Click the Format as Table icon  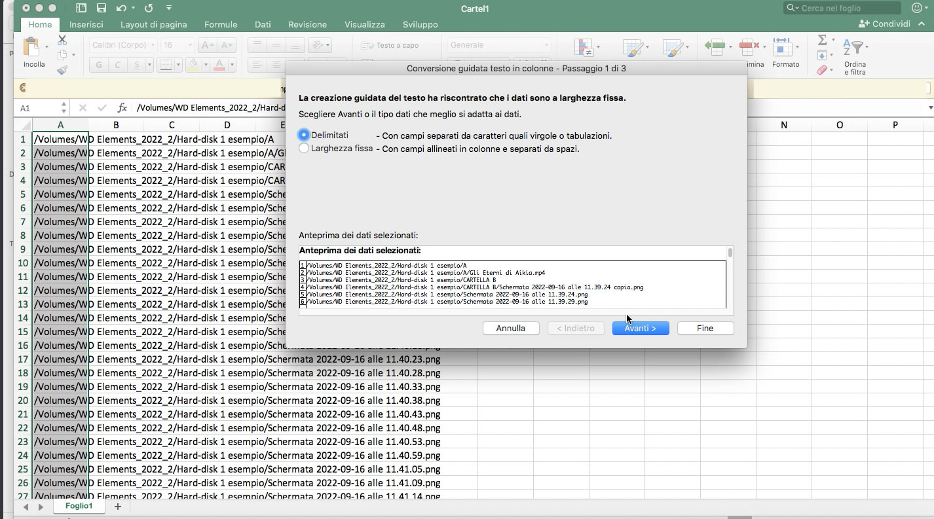(x=632, y=48)
